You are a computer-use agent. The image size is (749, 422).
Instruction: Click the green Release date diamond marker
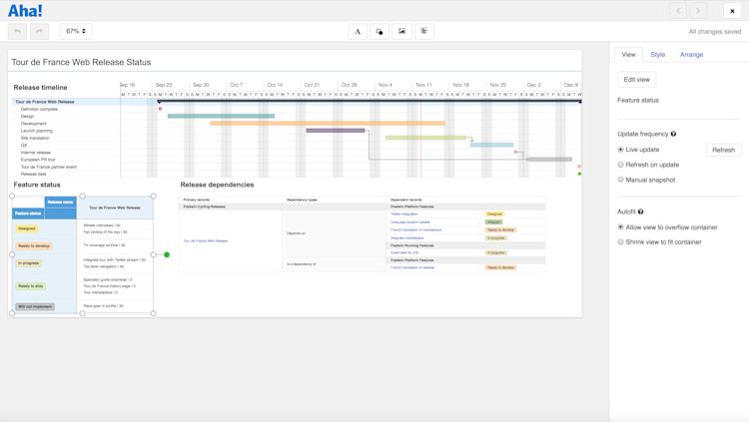579,174
